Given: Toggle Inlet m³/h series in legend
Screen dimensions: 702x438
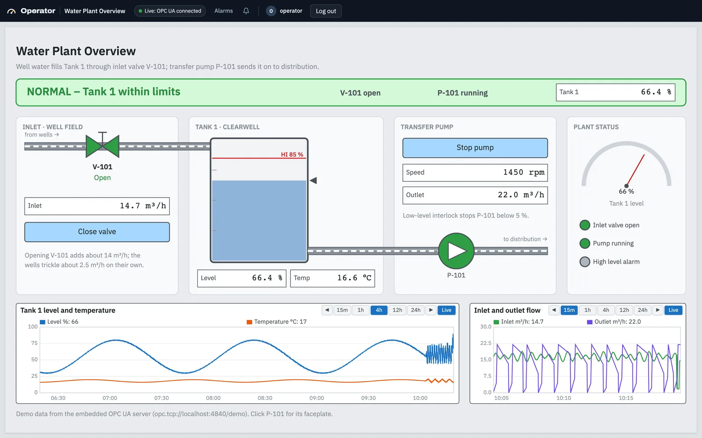Looking at the screenshot, I should click(519, 322).
